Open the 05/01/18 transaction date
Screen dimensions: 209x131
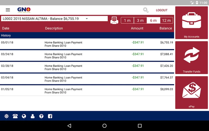(7, 43)
